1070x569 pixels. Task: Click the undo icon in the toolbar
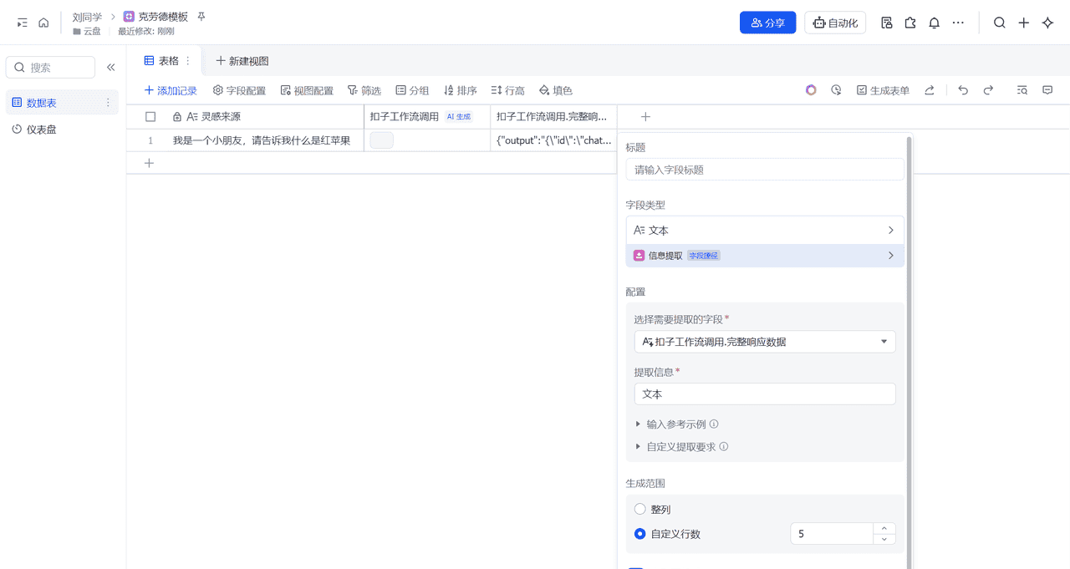(962, 89)
